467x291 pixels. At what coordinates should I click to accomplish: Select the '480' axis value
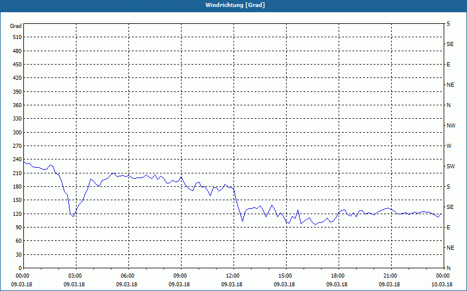coord(18,51)
